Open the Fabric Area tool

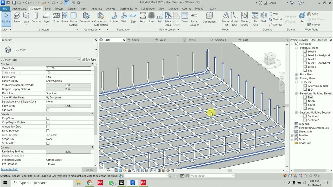[168, 19]
